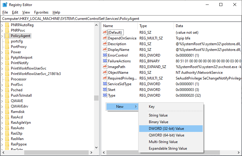Select the QWAVEdrv key
The image size is (242, 156).
(x=19, y=106)
